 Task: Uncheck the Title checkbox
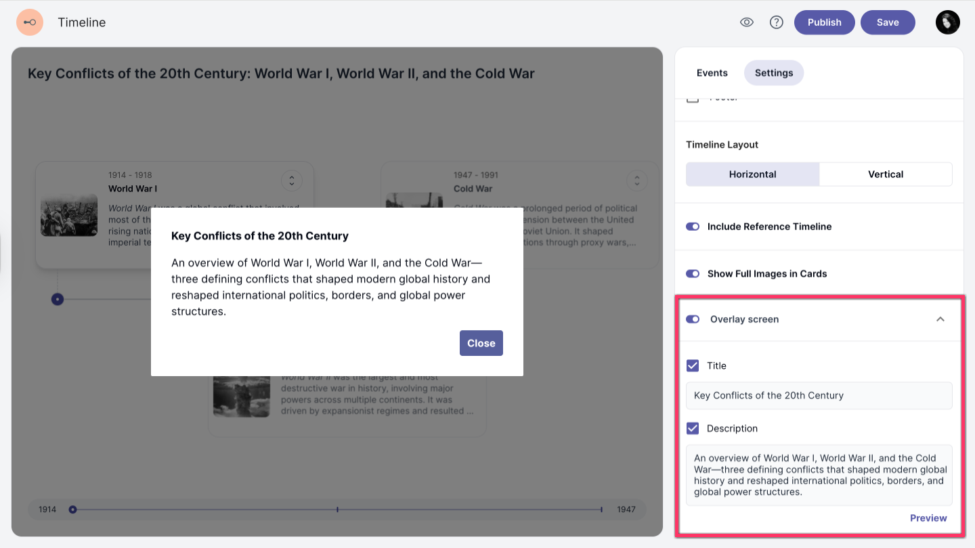click(x=693, y=366)
